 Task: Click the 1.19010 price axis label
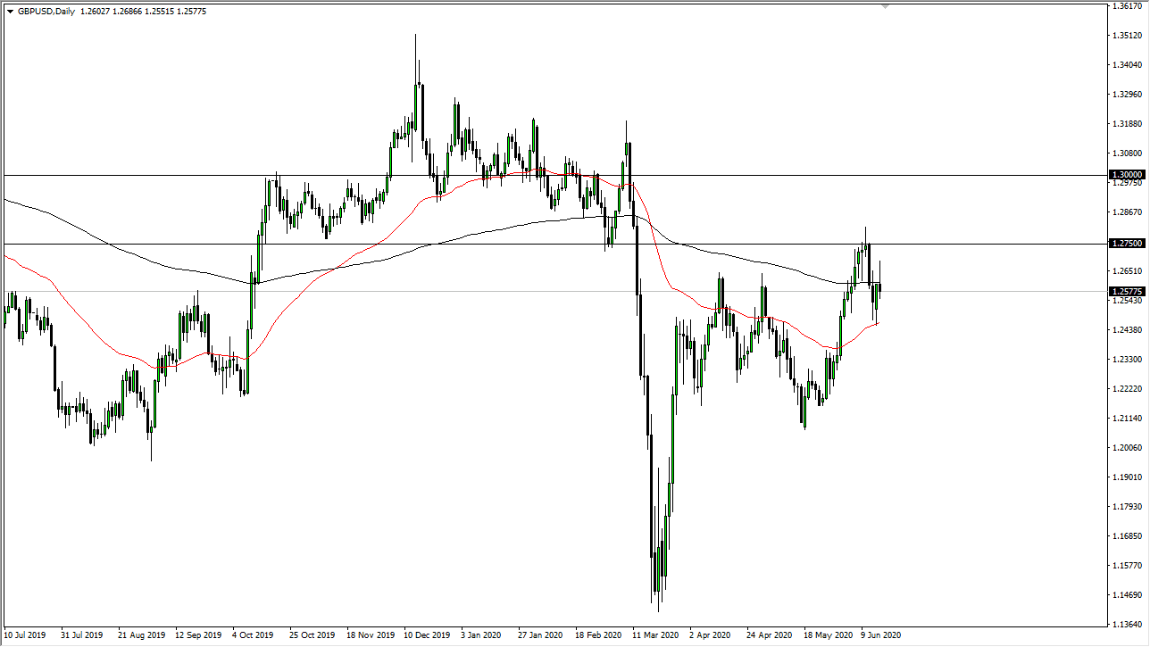[1127, 477]
